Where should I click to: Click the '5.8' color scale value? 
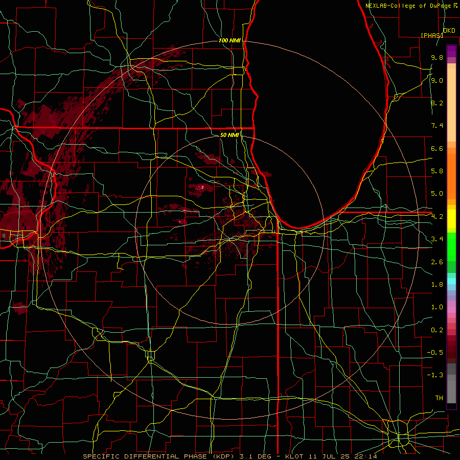[437, 171]
